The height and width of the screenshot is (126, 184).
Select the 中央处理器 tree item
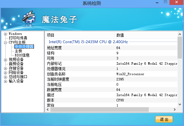[x=24, y=47]
